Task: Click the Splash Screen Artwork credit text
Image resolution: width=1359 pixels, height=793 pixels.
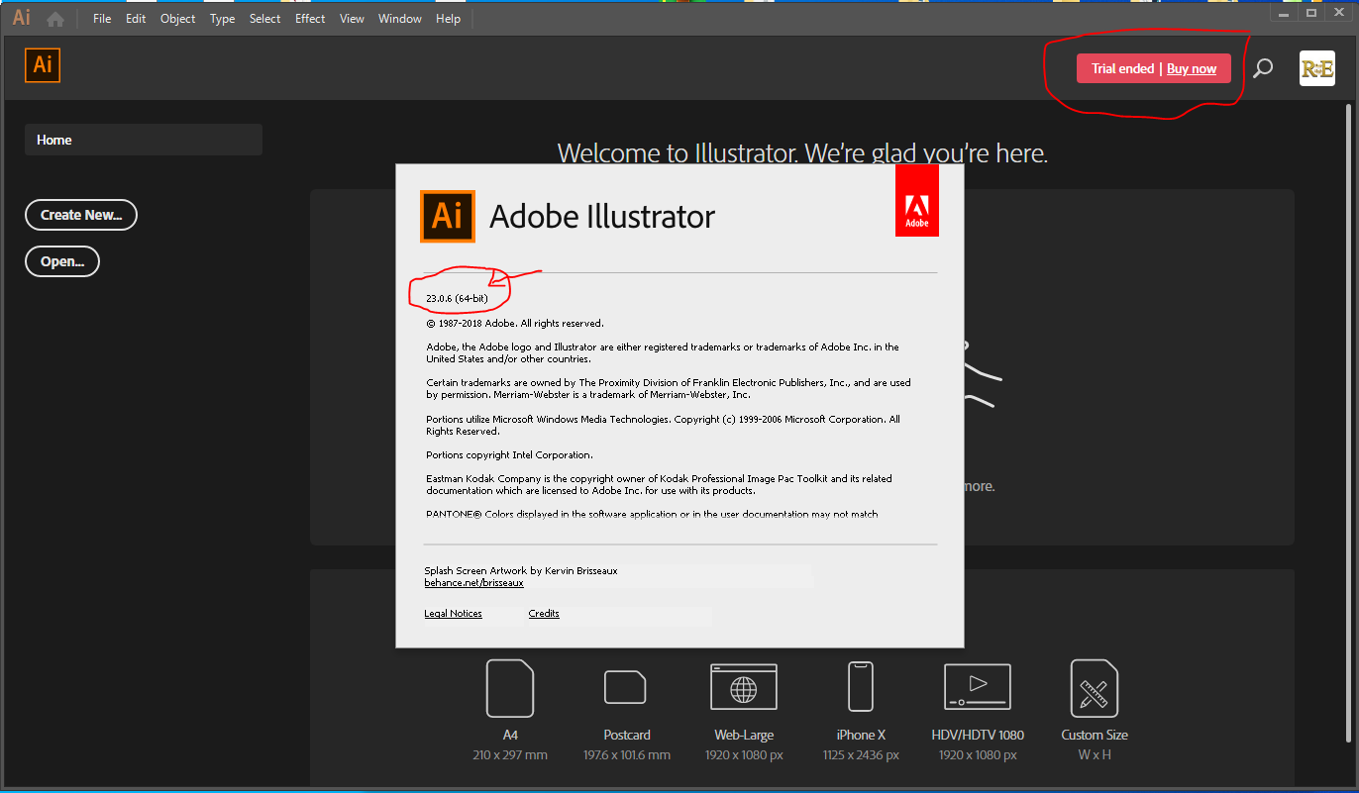Action: tap(521, 571)
